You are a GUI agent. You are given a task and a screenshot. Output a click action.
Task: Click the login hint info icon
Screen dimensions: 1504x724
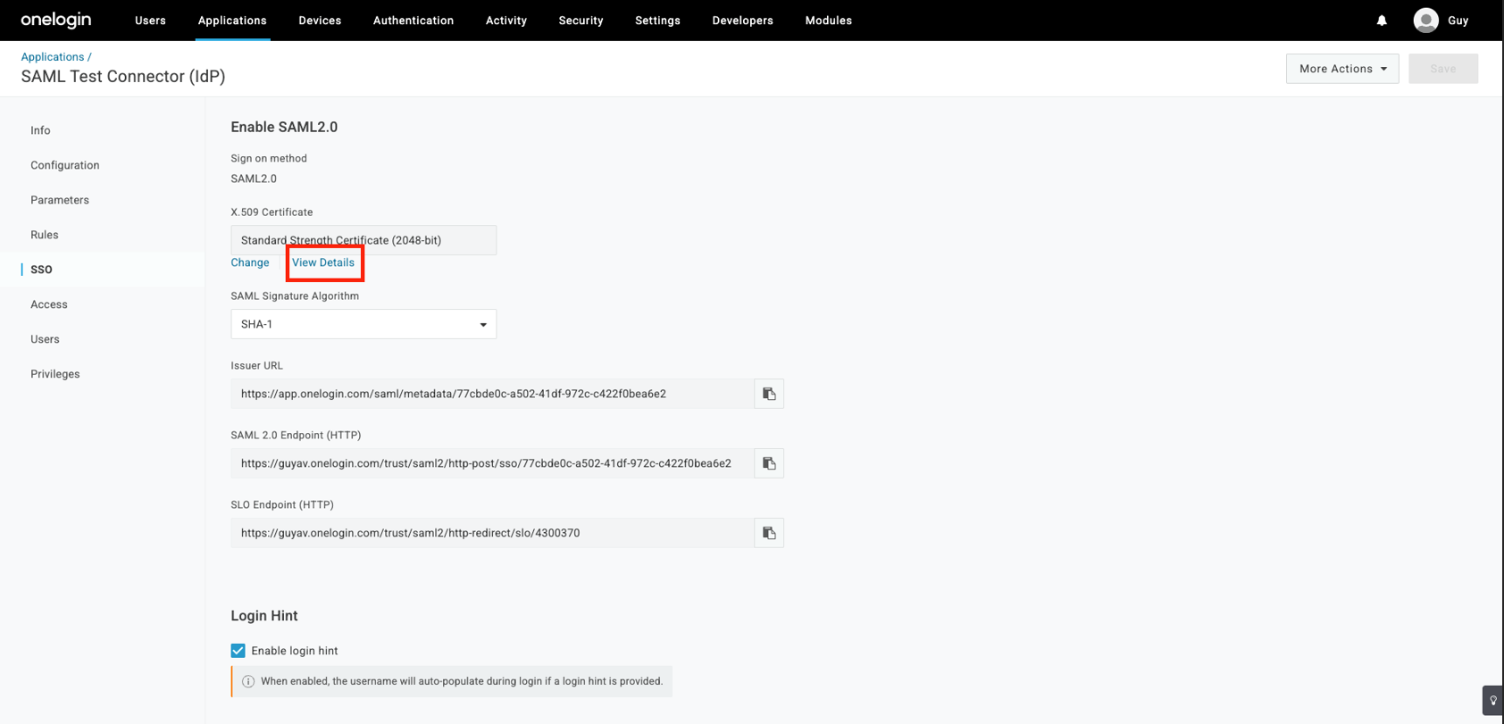[x=248, y=681]
